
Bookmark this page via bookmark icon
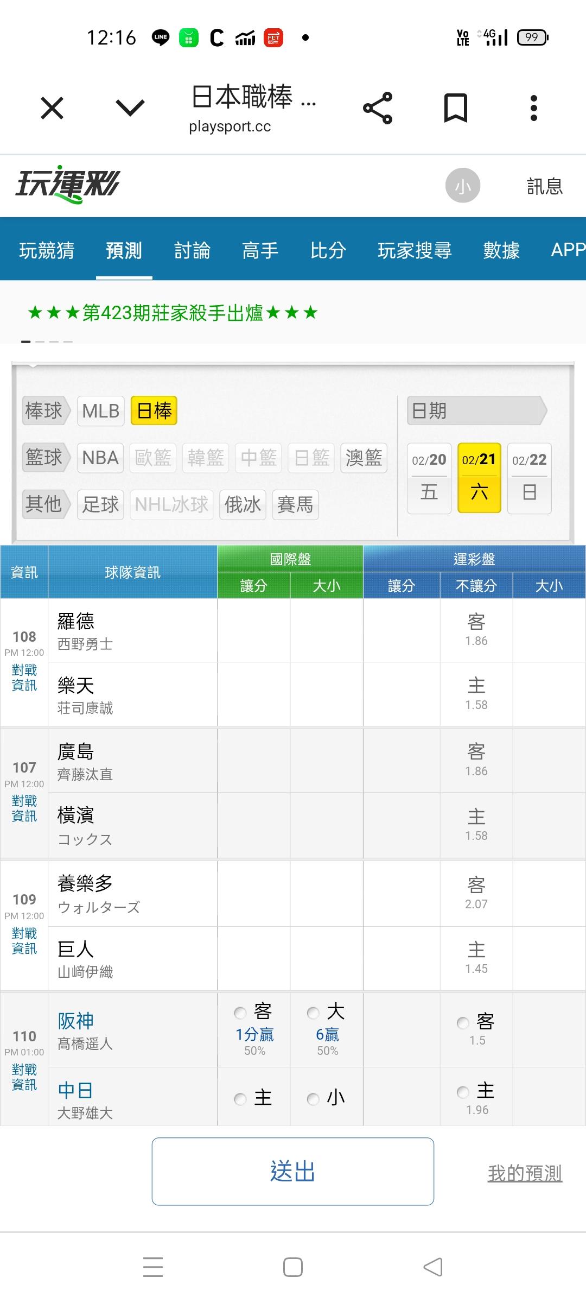[456, 108]
